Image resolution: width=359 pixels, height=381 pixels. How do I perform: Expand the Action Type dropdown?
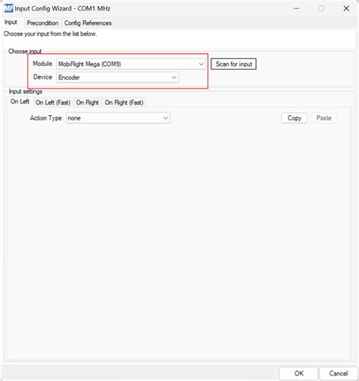point(118,118)
